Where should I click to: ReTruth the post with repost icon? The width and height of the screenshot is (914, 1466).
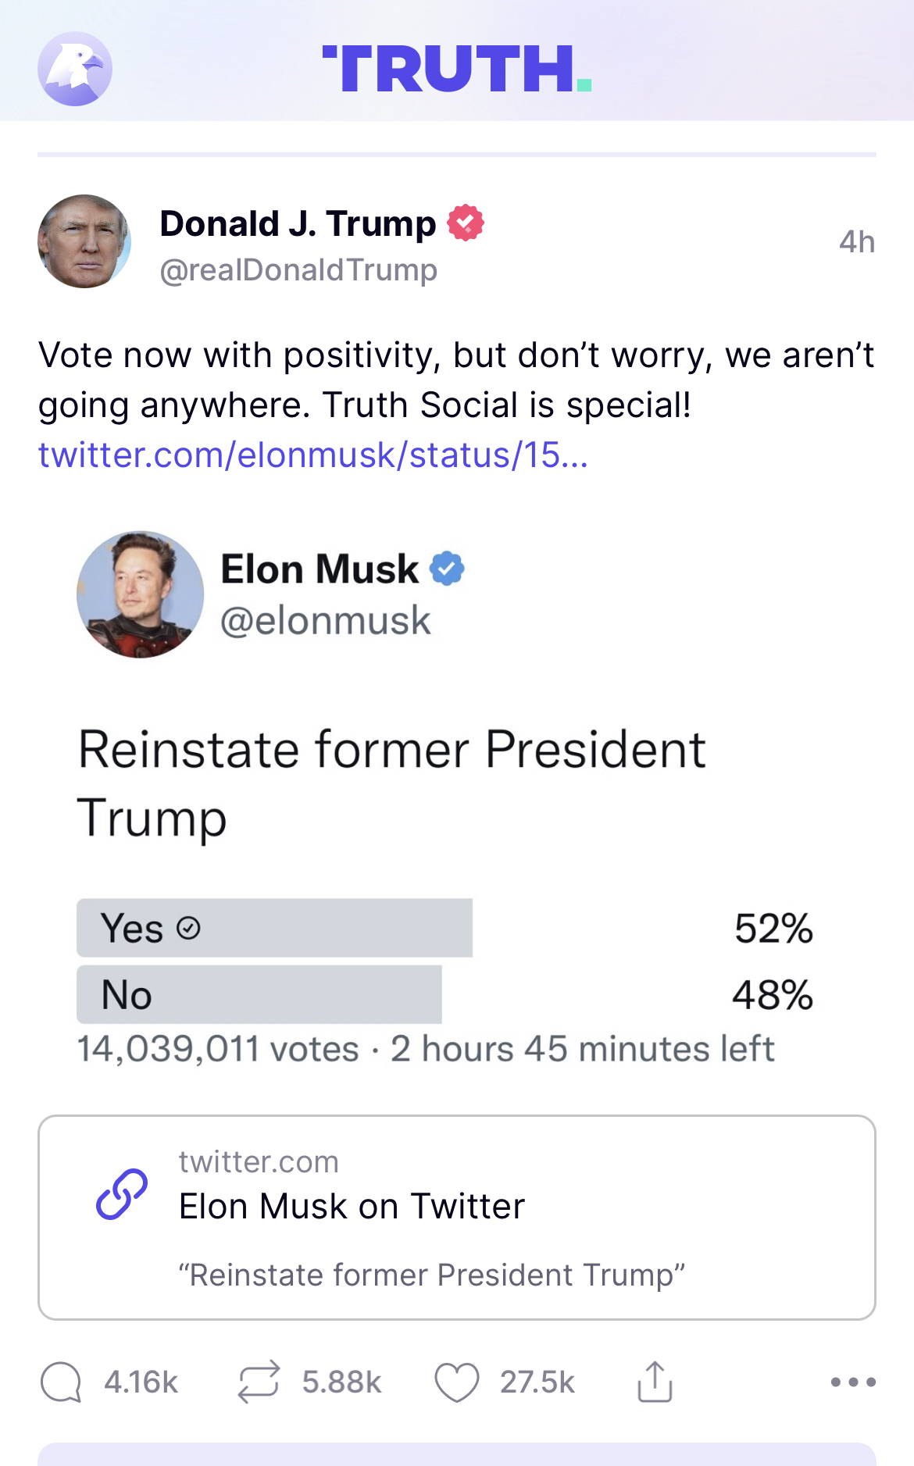coord(259,1382)
